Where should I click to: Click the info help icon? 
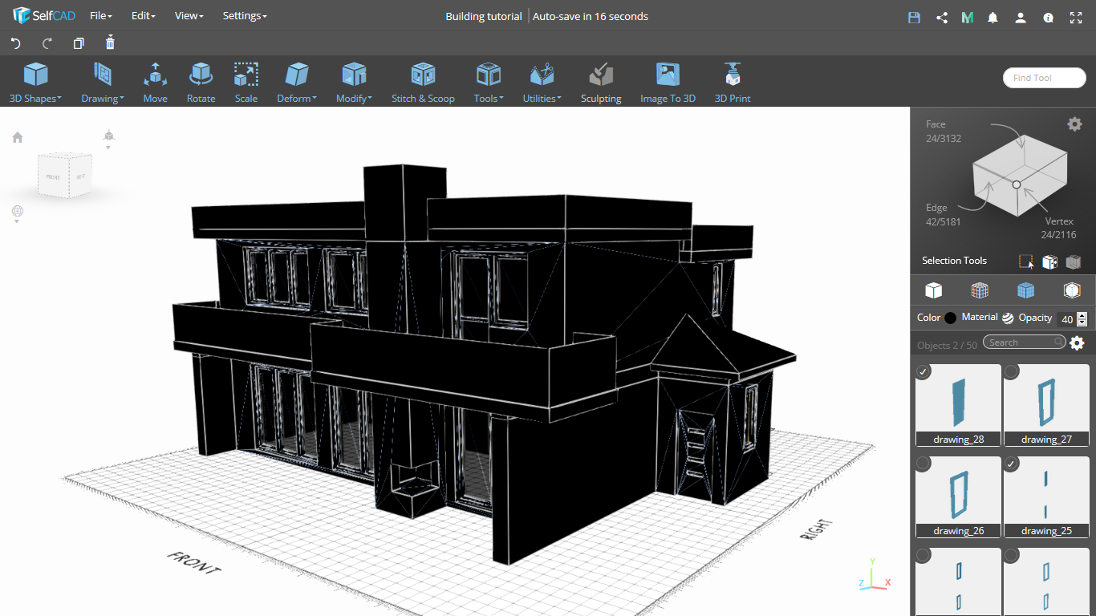(1048, 17)
